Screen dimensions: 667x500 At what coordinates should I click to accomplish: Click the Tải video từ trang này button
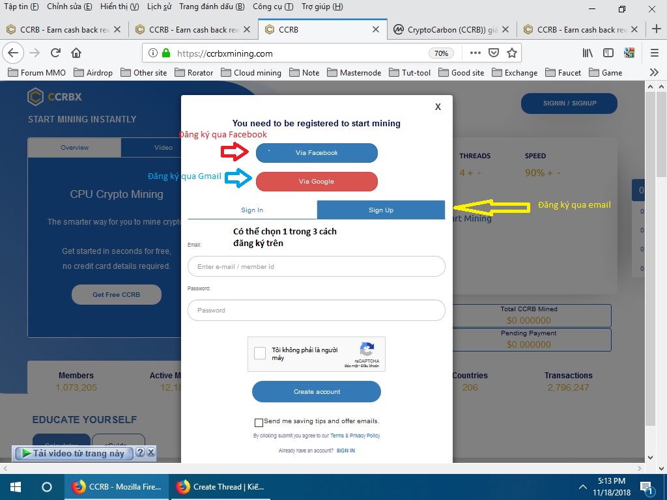pos(74,453)
